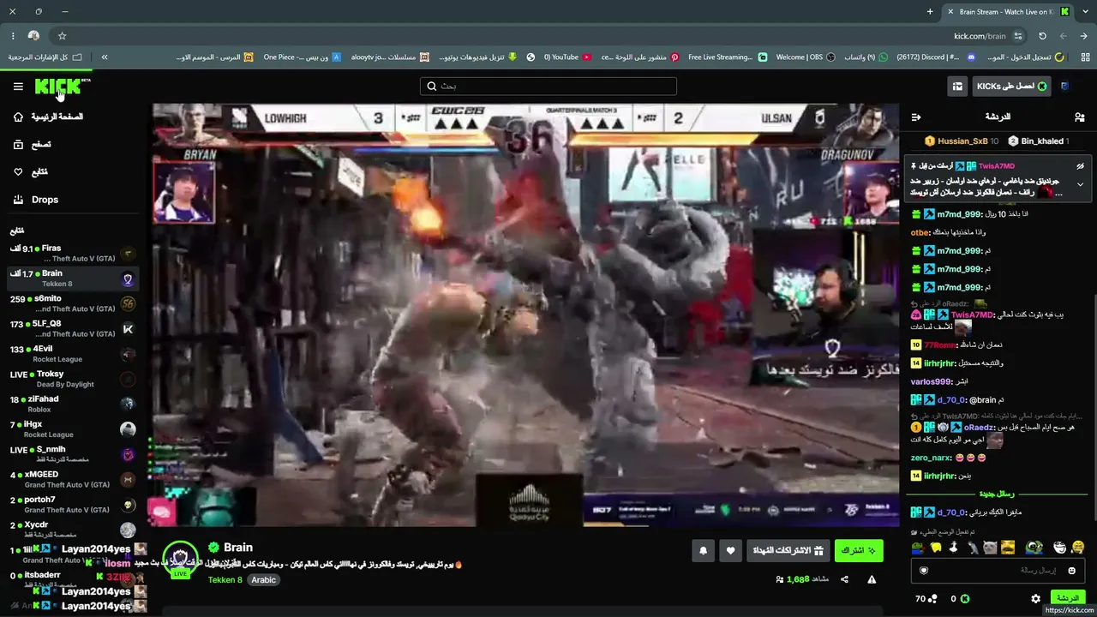Image resolution: width=1097 pixels, height=617 pixels.
Task: Open the Browse sidebar item
Action: pos(32,145)
